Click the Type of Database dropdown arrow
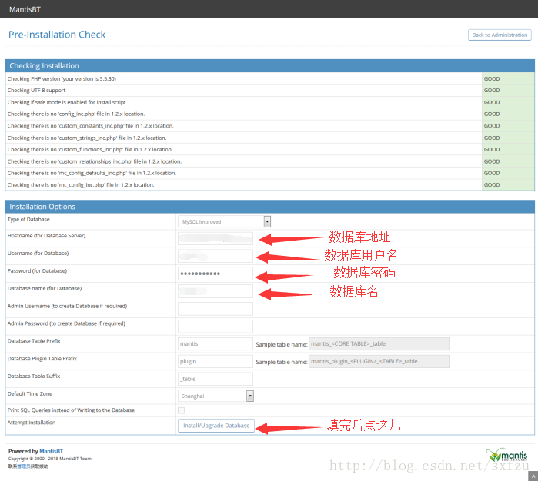538x481 pixels. [x=267, y=221]
